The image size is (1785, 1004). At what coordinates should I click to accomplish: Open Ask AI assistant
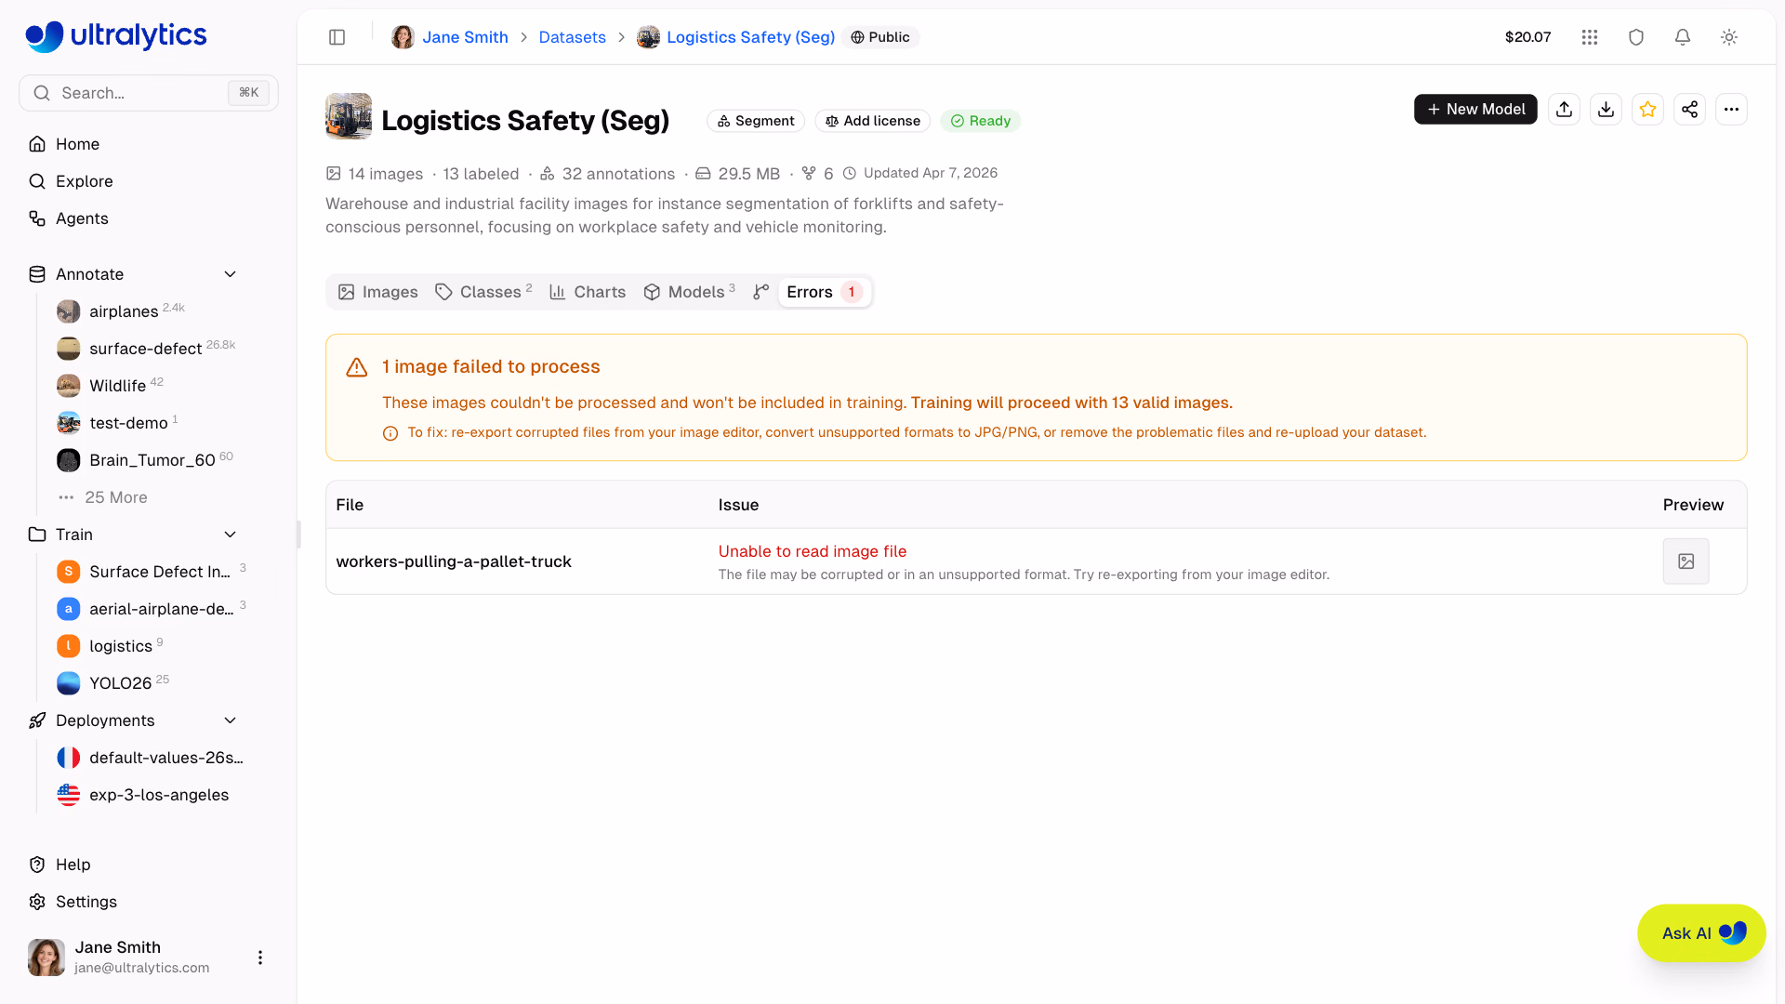coord(1701,933)
